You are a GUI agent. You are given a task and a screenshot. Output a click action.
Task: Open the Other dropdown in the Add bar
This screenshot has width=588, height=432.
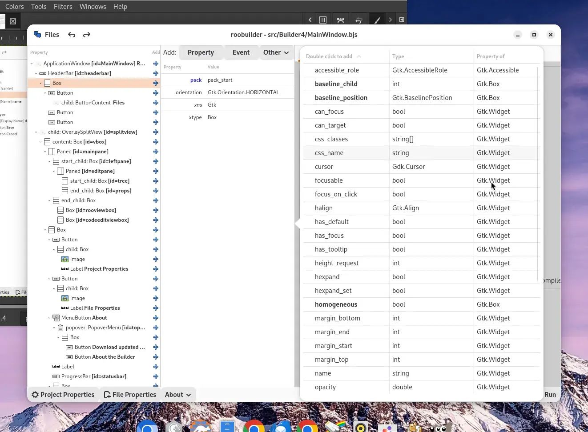pyautogui.click(x=276, y=52)
